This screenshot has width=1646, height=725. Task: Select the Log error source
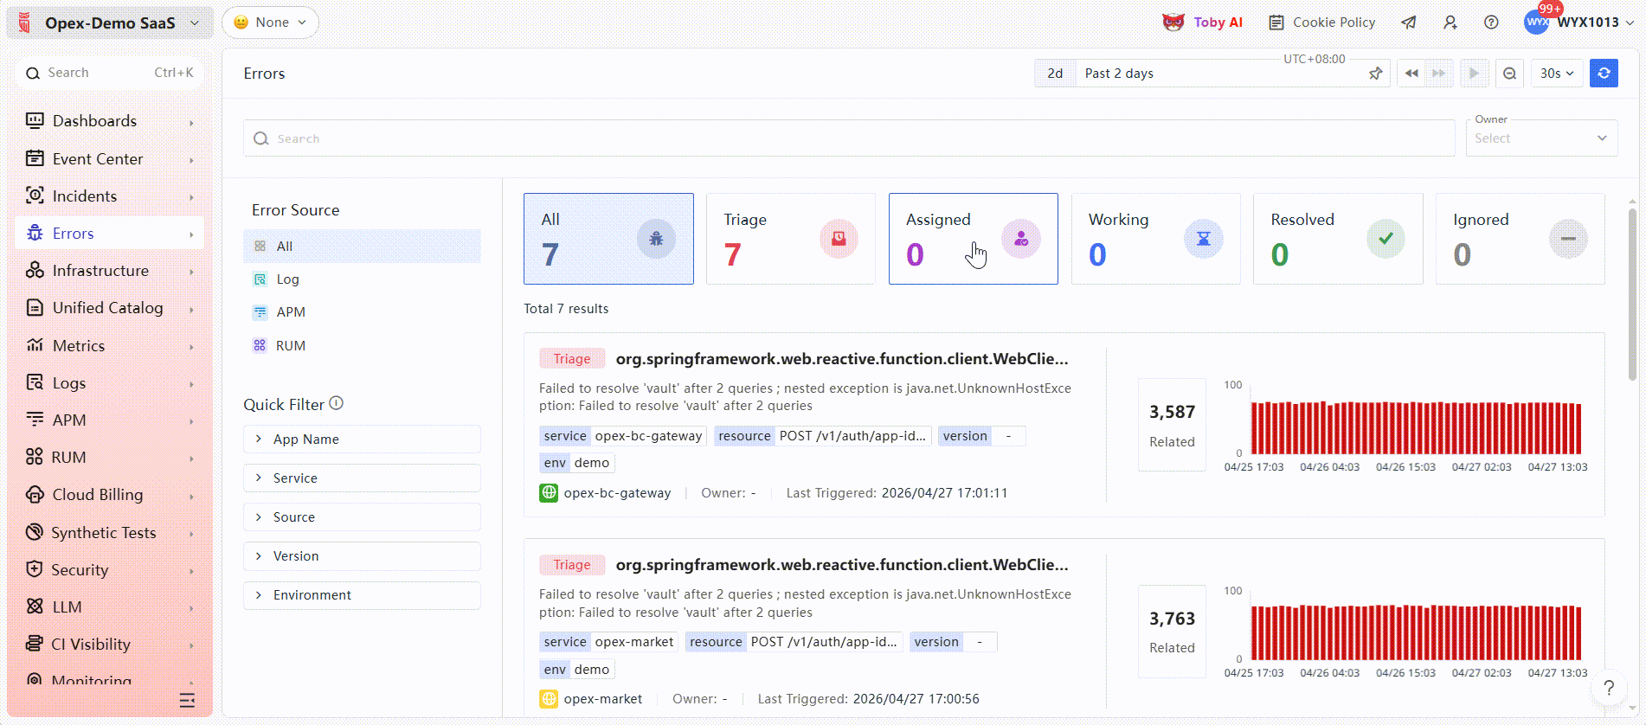287,279
